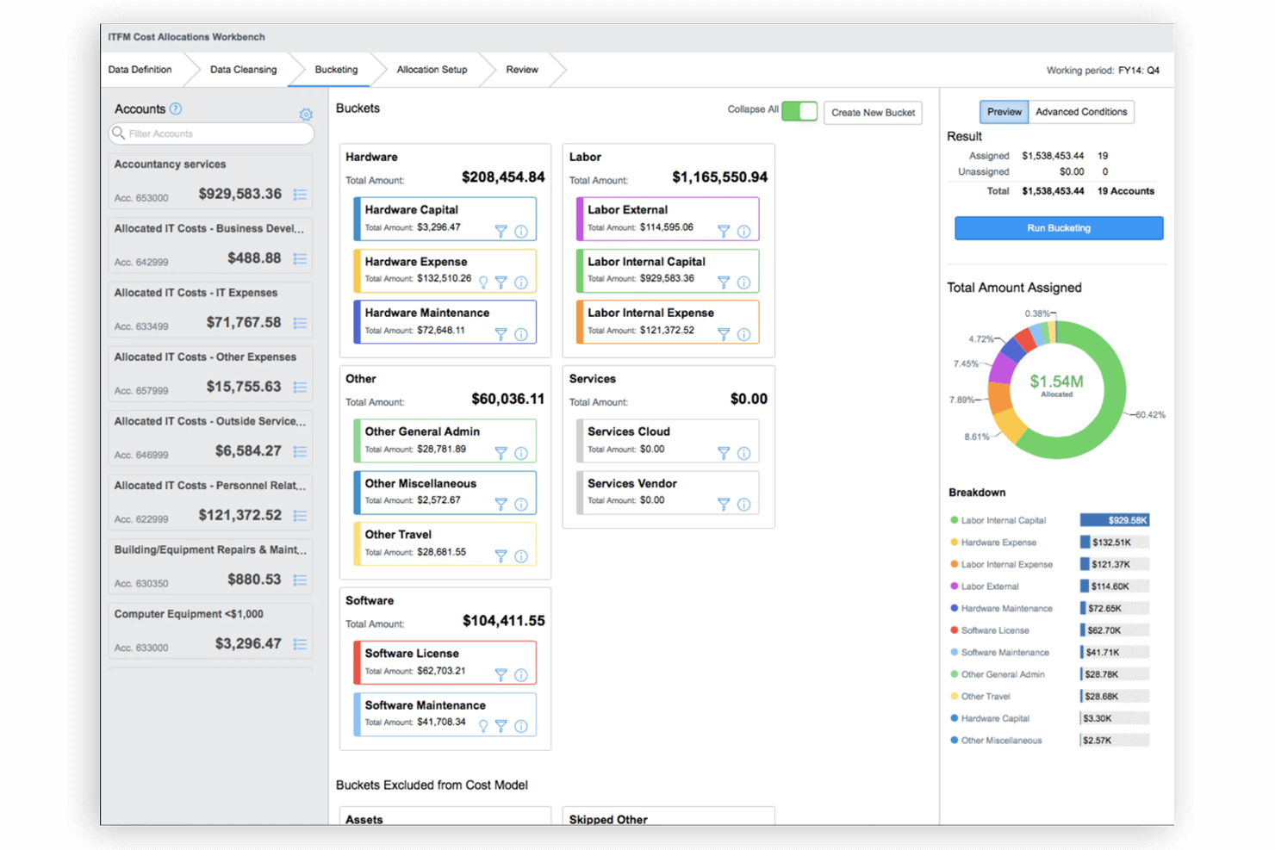Click the Run Bucketing button

[x=1058, y=227]
